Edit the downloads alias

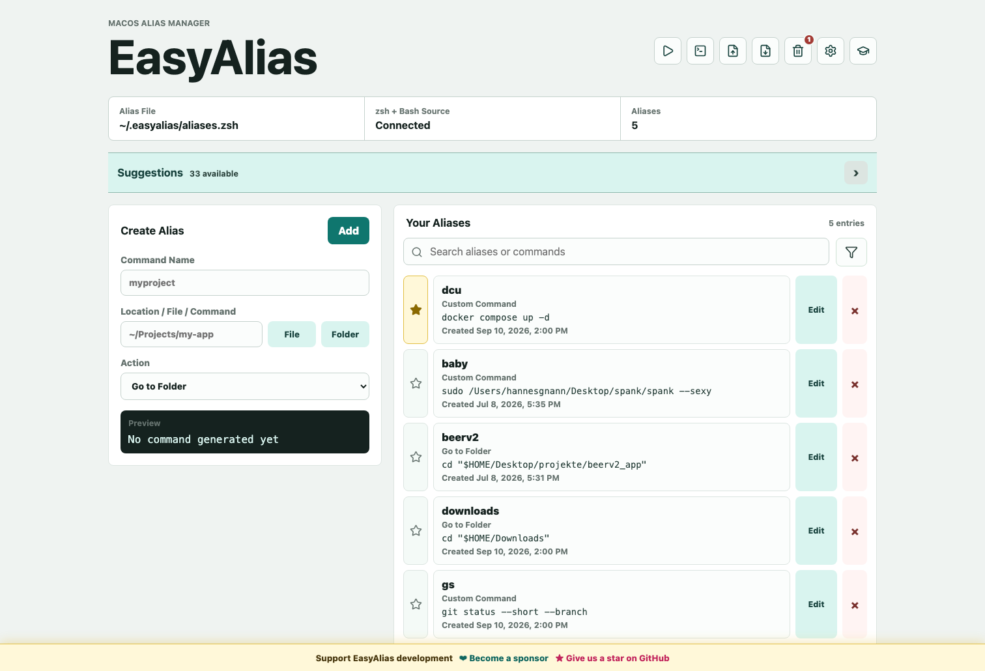[816, 531]
